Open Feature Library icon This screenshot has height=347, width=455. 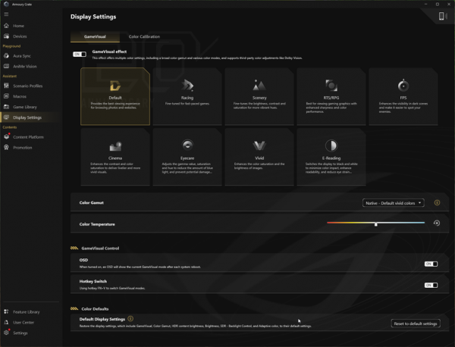pos(6,311)
